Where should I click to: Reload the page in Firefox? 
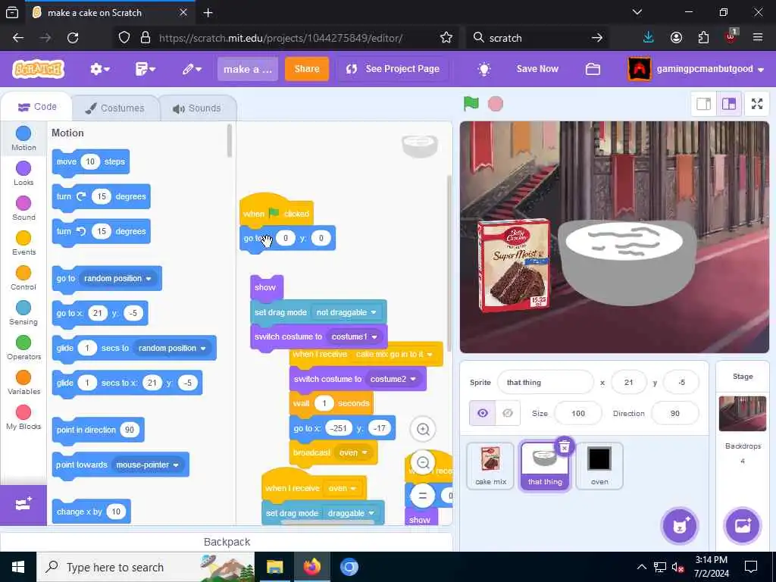[73, 38]
